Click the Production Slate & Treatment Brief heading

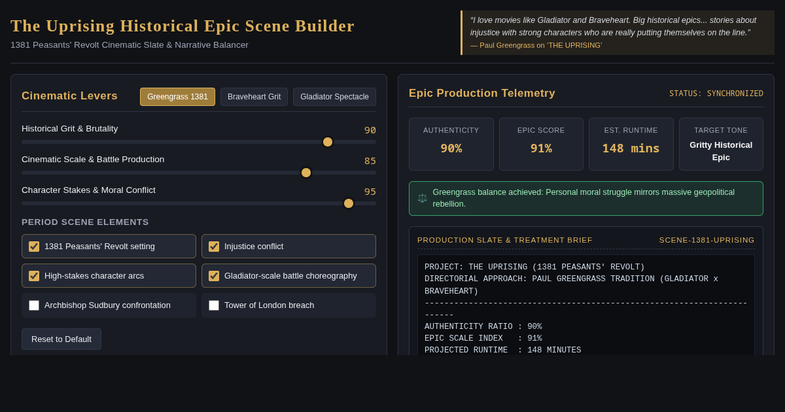[x=505, y=240]
